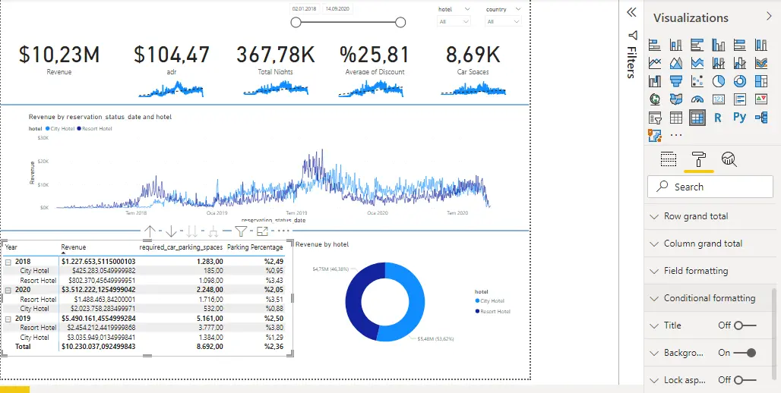
Task: Select the KPI visual
Action: point(761,99)
